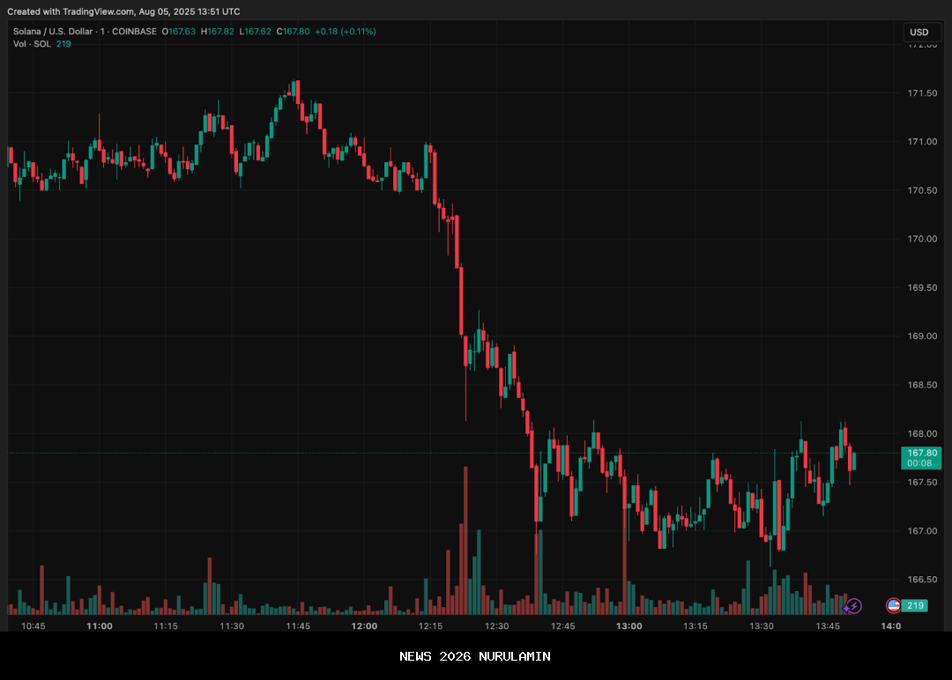
Task: Click the US flag economic event icon
Action: [893, 606]
